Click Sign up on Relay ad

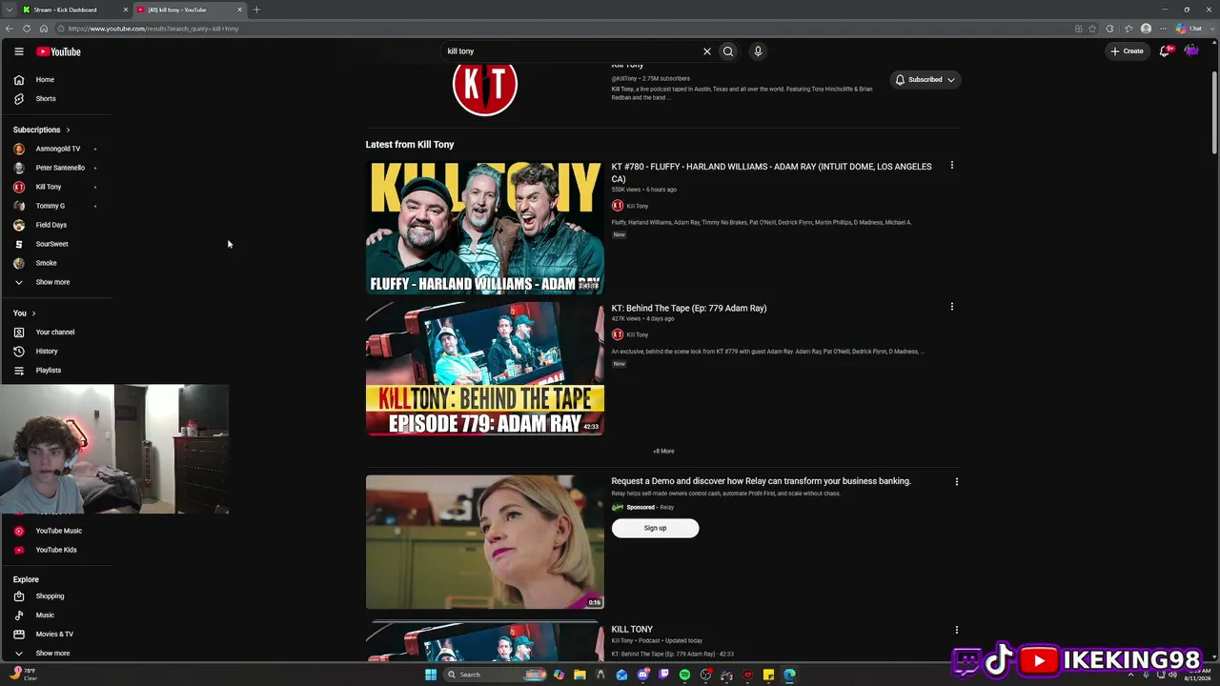pos(655,528)
